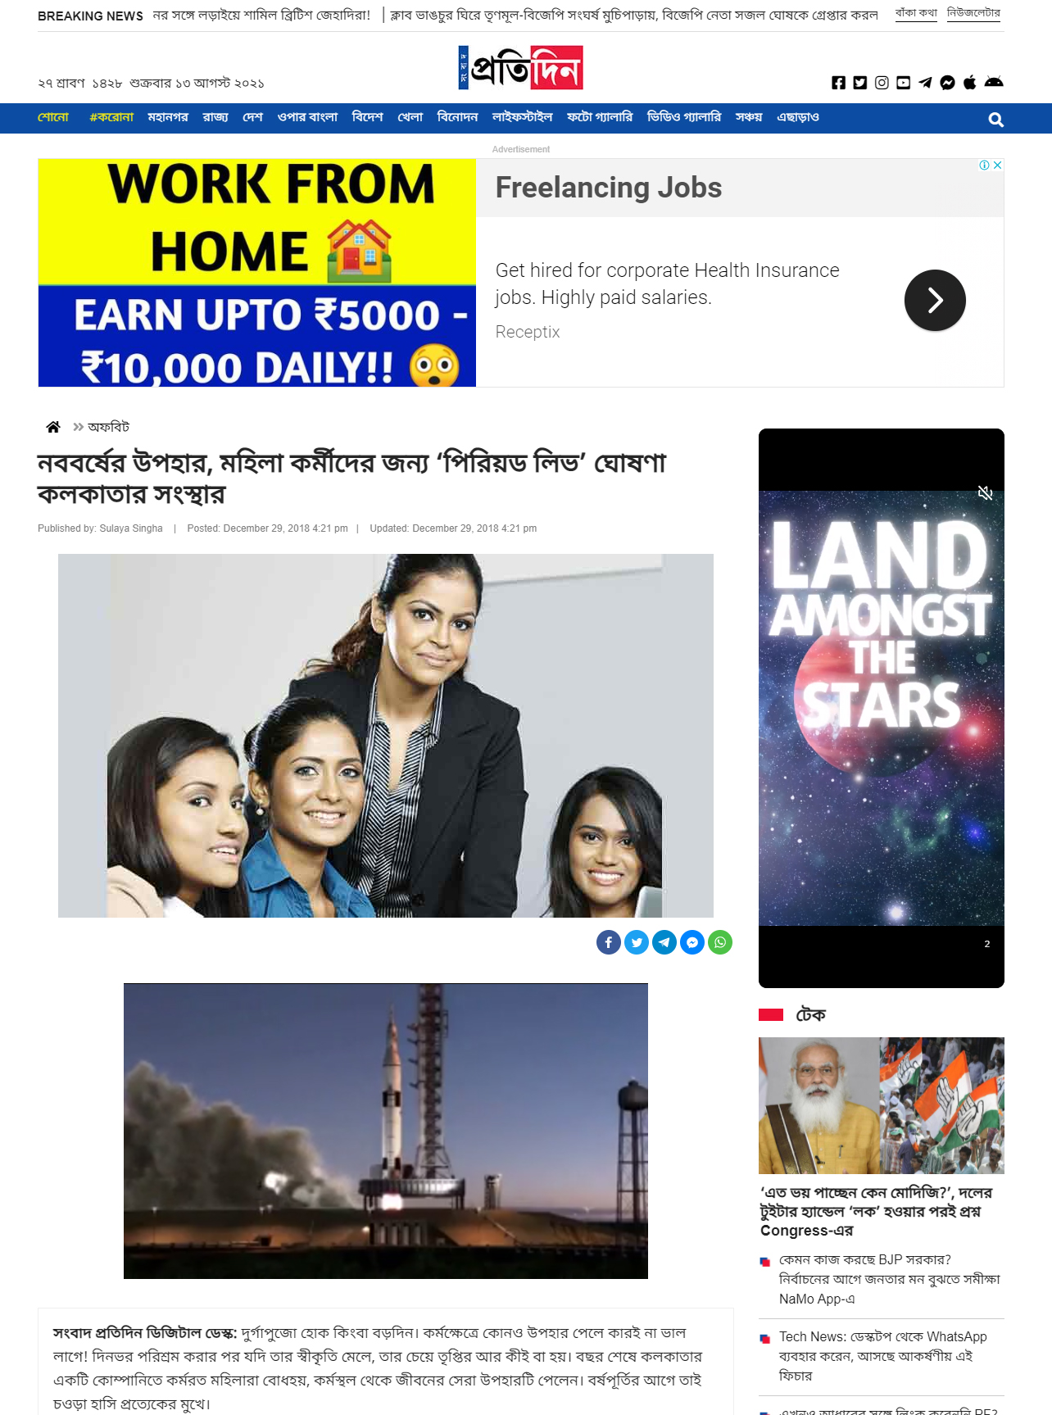Select the খেলা menu item
Image resolution: width=1052 pixels, height=1415 pixels.
click(x=410, y=117)
